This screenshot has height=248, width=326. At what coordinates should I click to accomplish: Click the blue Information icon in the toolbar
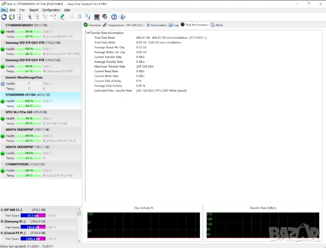click(121, 17)
